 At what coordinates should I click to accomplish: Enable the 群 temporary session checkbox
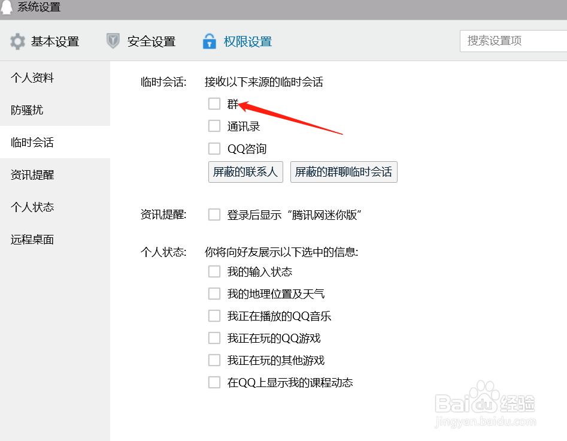click(214, 104)
